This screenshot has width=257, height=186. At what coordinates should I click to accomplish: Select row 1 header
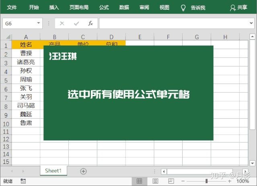click(x=6, y=45)
